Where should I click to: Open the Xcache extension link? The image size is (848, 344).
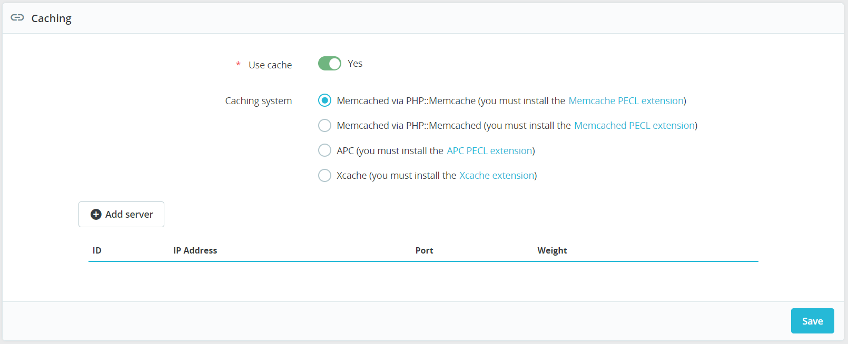tap(497, 176)
